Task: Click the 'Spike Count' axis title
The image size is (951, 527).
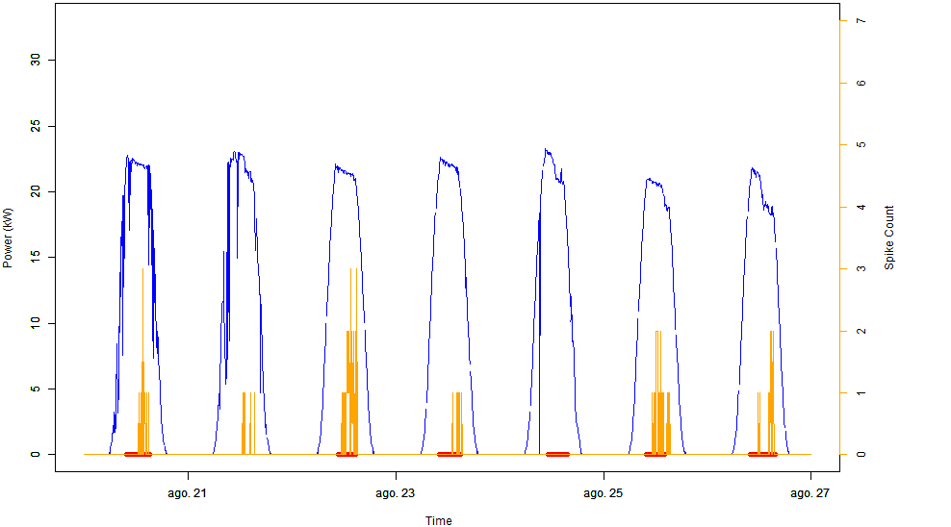Action: 889,238
